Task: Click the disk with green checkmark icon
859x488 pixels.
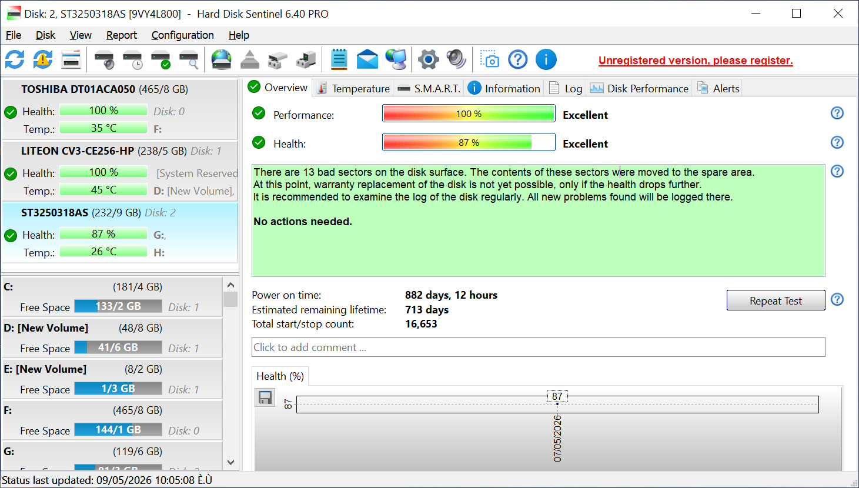Action: [161, 59]
